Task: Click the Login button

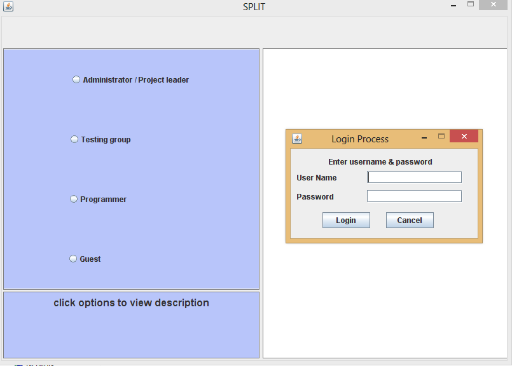Action: tap(346, 220)
